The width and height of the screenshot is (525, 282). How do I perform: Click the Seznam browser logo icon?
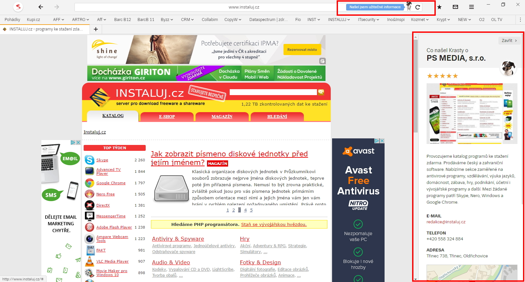[x=18, y=7]
